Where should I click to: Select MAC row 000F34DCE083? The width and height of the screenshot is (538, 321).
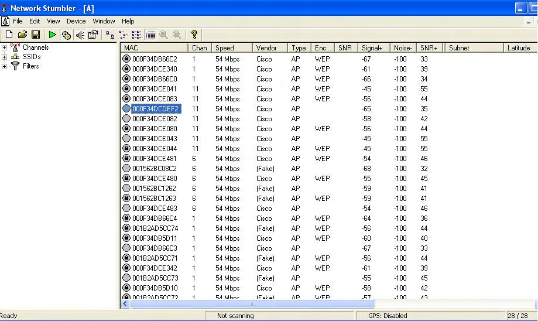(155, 99)
